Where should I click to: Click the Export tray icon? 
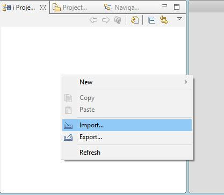click(x=68, y=138)
